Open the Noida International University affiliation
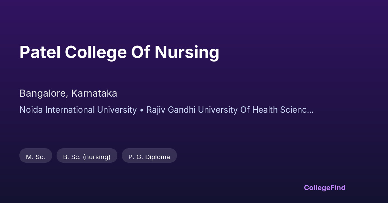388x203 pixels. [78, 110]
